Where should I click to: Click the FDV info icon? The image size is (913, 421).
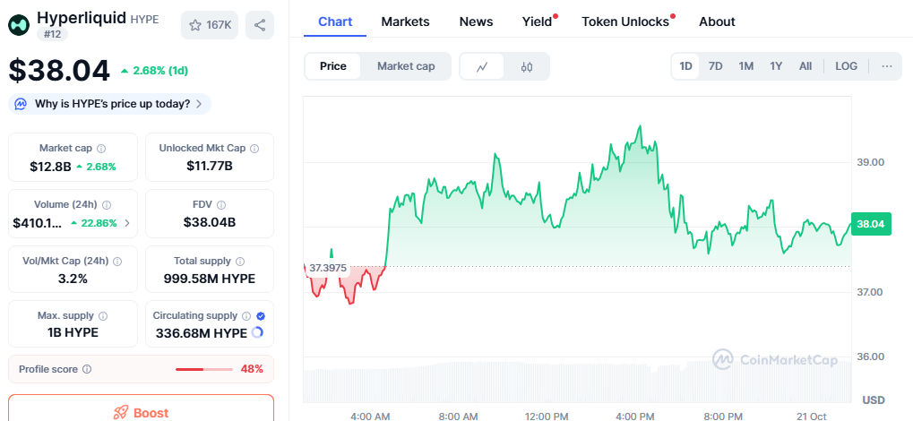[221, 205]
